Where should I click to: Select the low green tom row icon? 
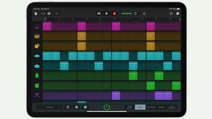pos(37,86)
